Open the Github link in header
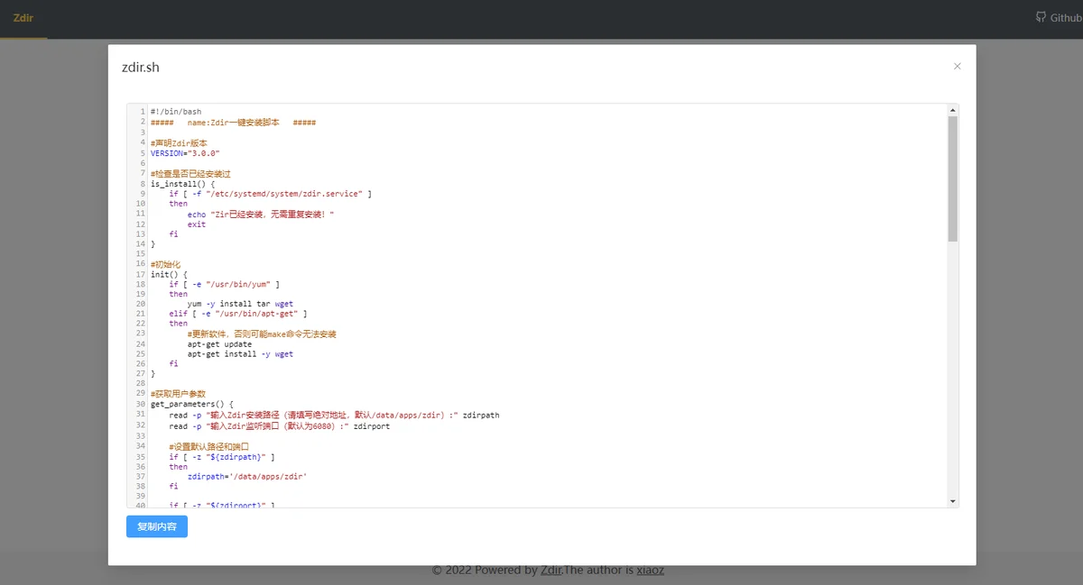This screenshot has width=1083, height=585. [x=1059, y=17]
